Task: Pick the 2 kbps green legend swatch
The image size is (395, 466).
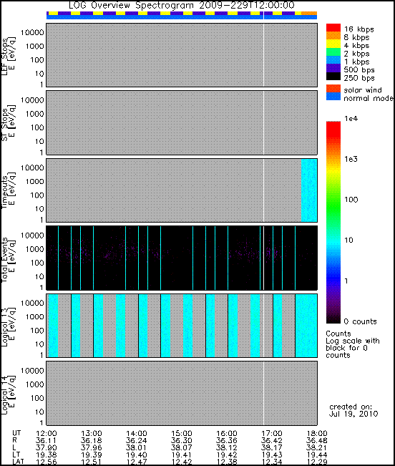Action: coord(333,52)
